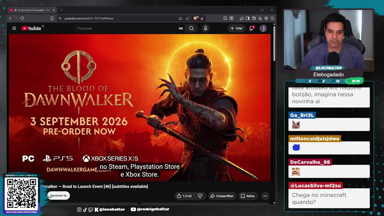Toggle the browser sidebar panel
The height and width of the screenshot is (216, 384).
tap(247, 18)
